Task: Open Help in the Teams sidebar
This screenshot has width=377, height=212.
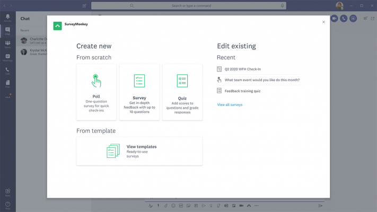Action: pyautogui.click(x=8, y=206)
